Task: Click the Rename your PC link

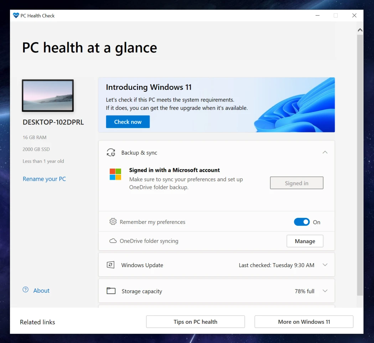Action: coord(44,179)
